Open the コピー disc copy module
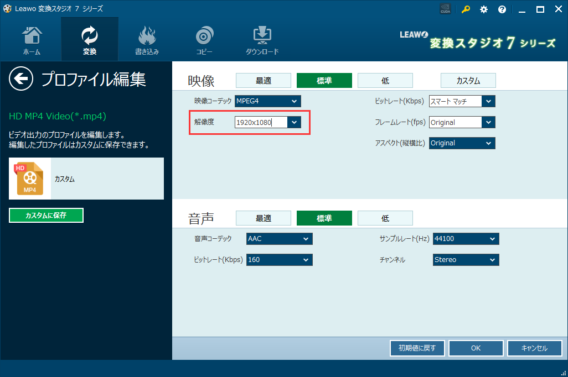This screenshot has width=568, height=377. 204,40
